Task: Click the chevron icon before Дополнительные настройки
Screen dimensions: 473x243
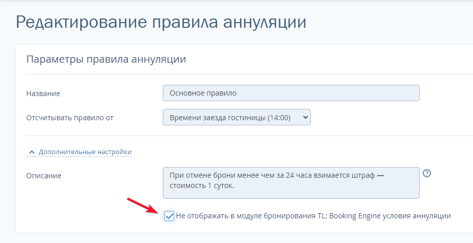Action: 32,152
